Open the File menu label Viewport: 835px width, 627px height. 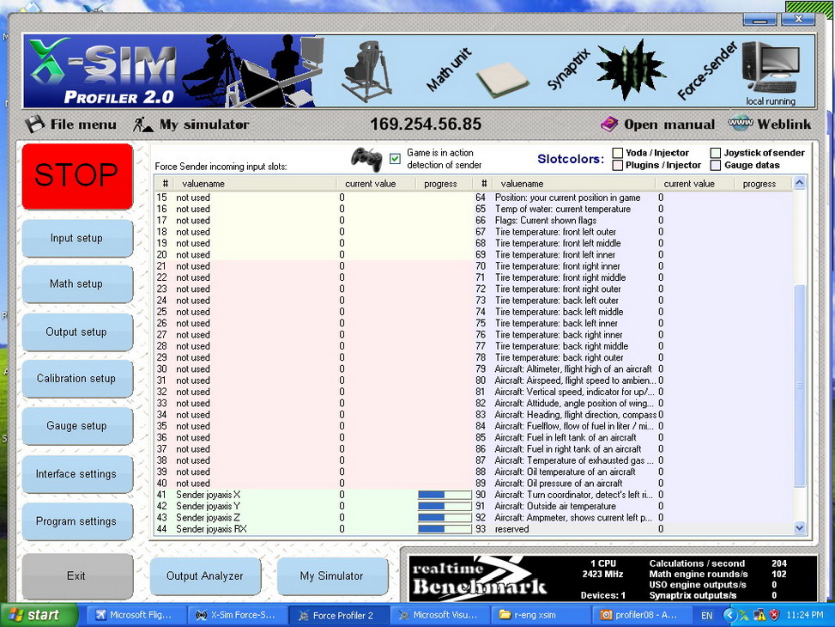pos(83,125)
